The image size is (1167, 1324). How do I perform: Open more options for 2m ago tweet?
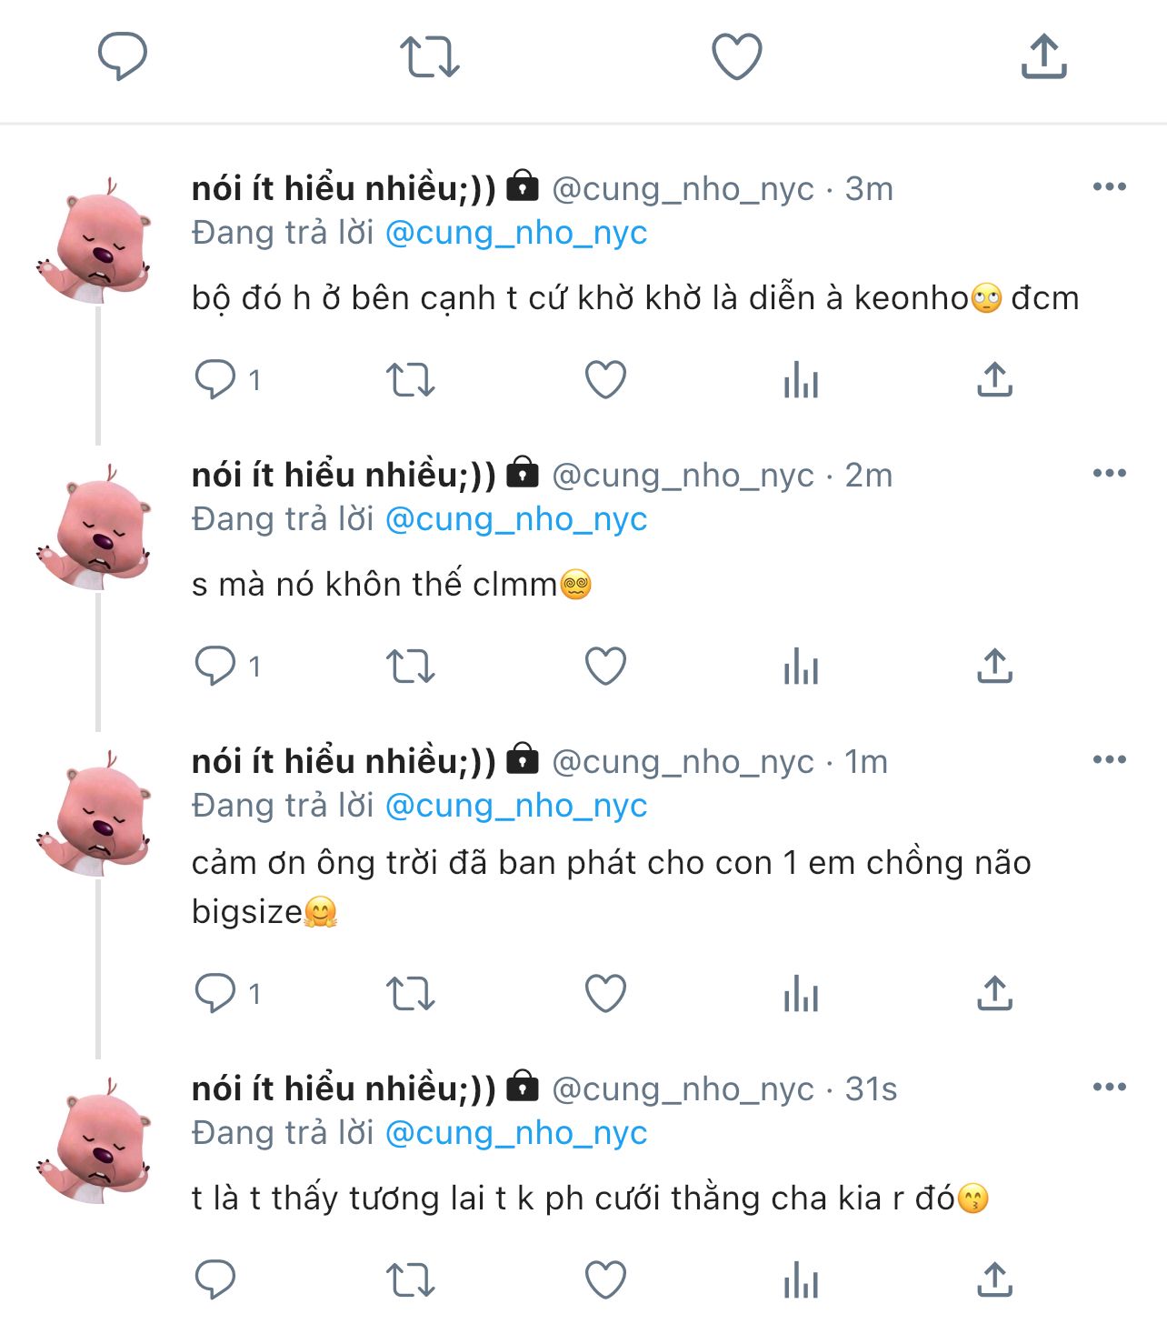click(x=1109, y=474)
